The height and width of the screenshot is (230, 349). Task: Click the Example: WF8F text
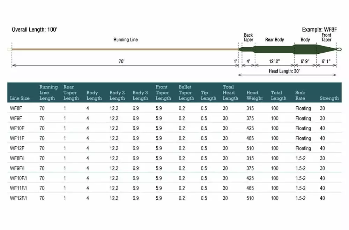point(319,30)
